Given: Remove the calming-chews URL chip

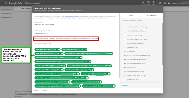Looking at the screenshot, I should click(x=69, y=82).
